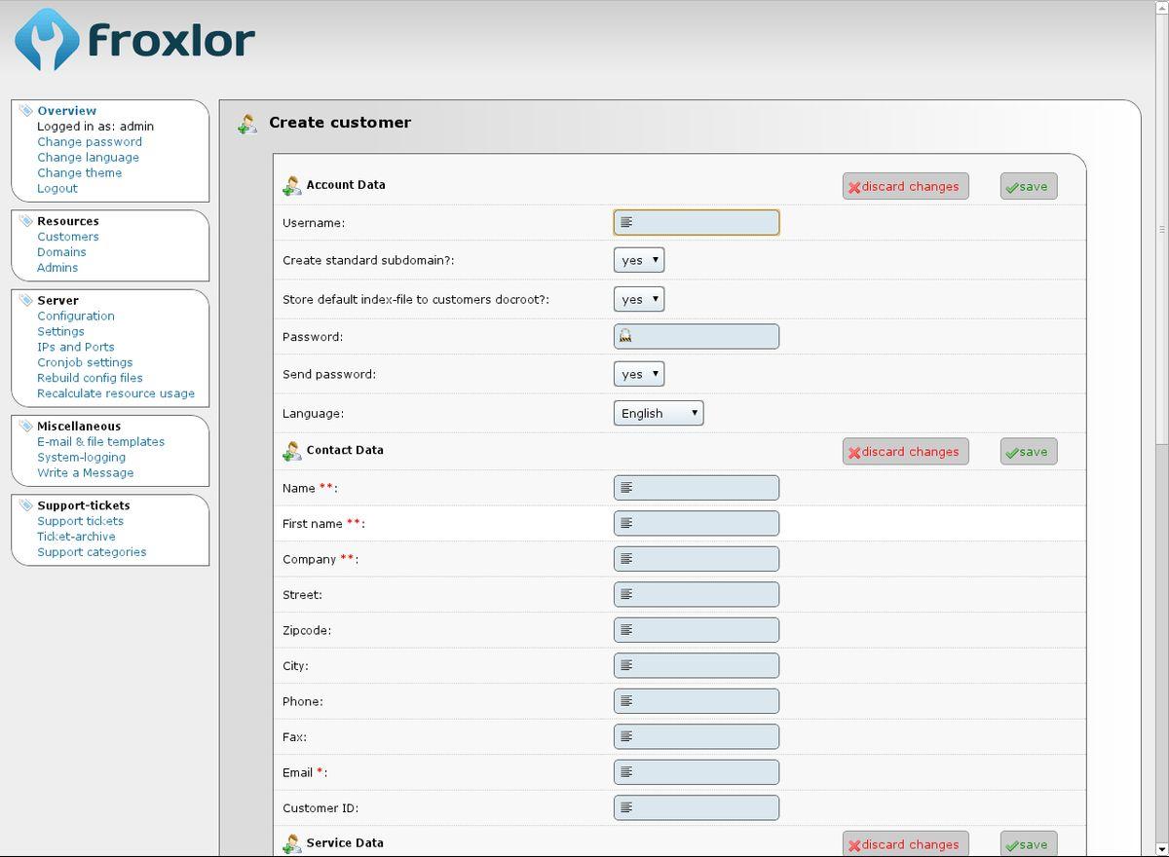Click the Service Data section user icon
The width and height of the screenshot is (1169, 857).
291,843
